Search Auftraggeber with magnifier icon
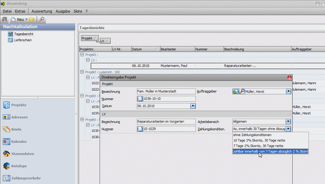This screenshot has height=184, width=325. click(x=242, y=92)
